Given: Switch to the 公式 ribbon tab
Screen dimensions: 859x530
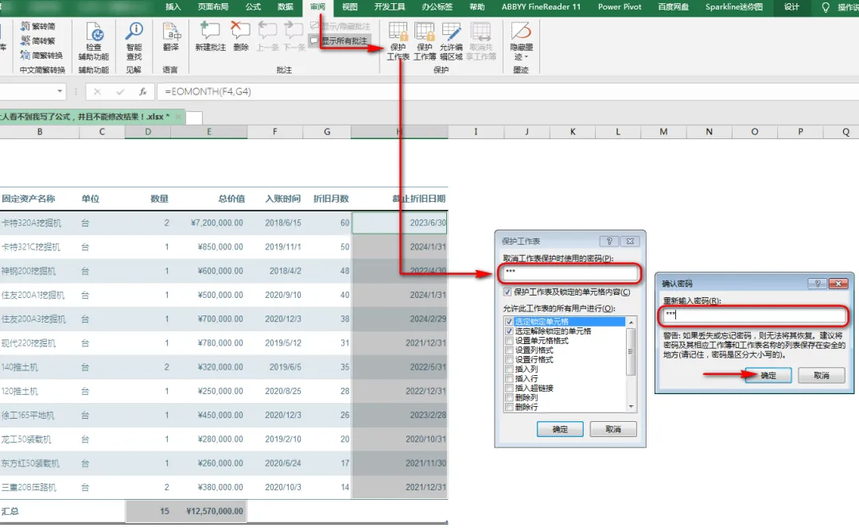Looking at the screenshot, I should pyautogui.click(x=253, y=7).
